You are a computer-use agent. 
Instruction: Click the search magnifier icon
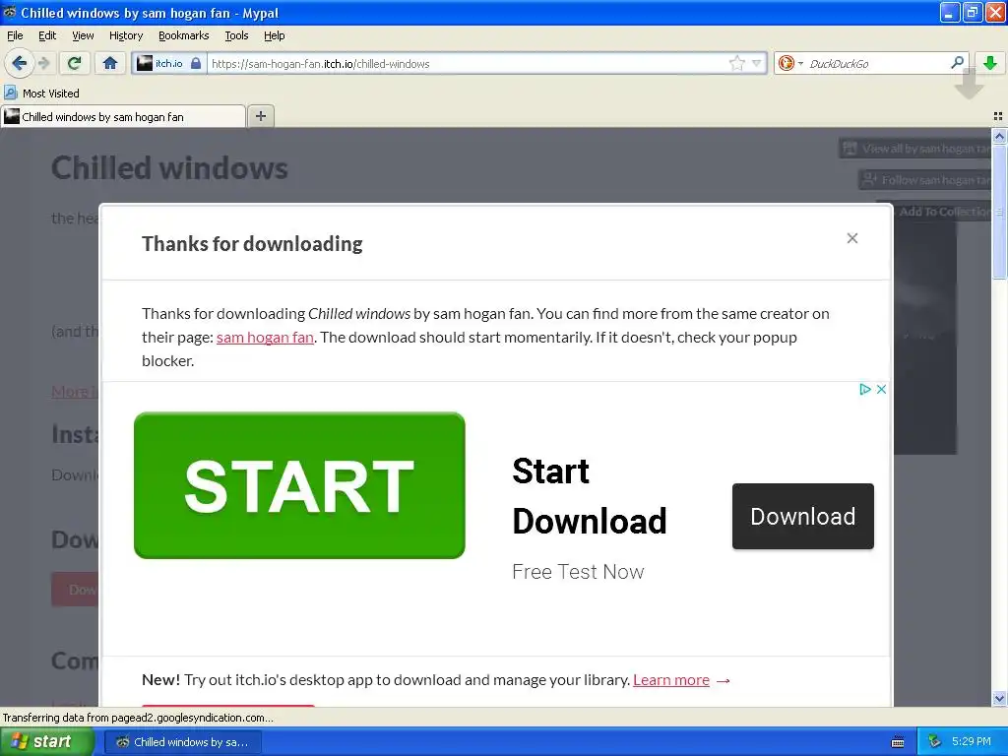click(x=957, y=62)
